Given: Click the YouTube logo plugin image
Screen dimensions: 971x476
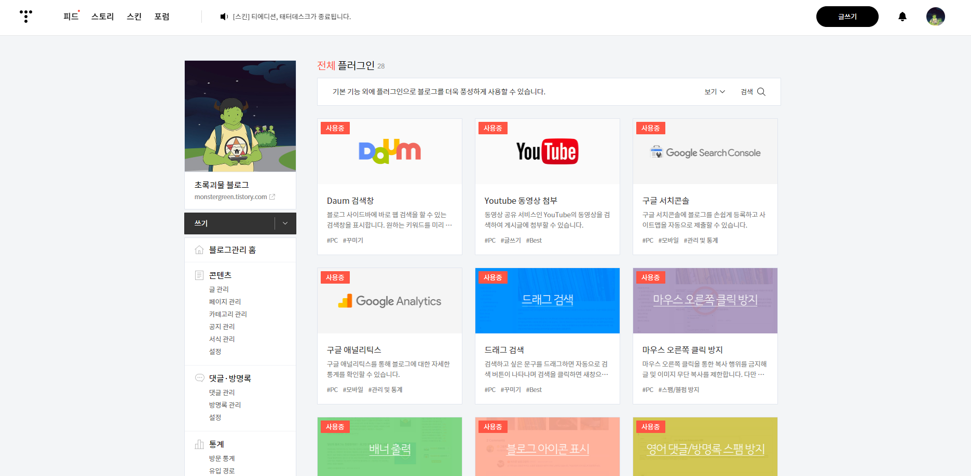Looking at the screenshot, I should [x=548, y=151].
